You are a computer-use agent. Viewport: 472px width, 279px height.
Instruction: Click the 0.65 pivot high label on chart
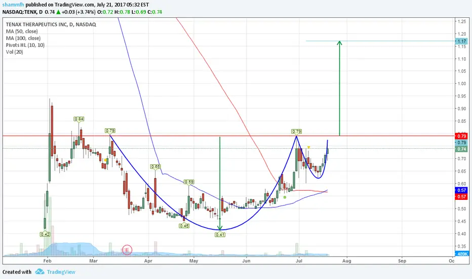coord(155,166)
